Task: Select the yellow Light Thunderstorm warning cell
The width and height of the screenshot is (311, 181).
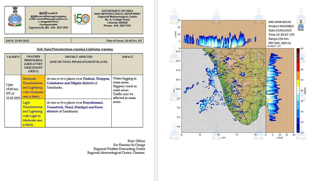Action: [33, 113]
